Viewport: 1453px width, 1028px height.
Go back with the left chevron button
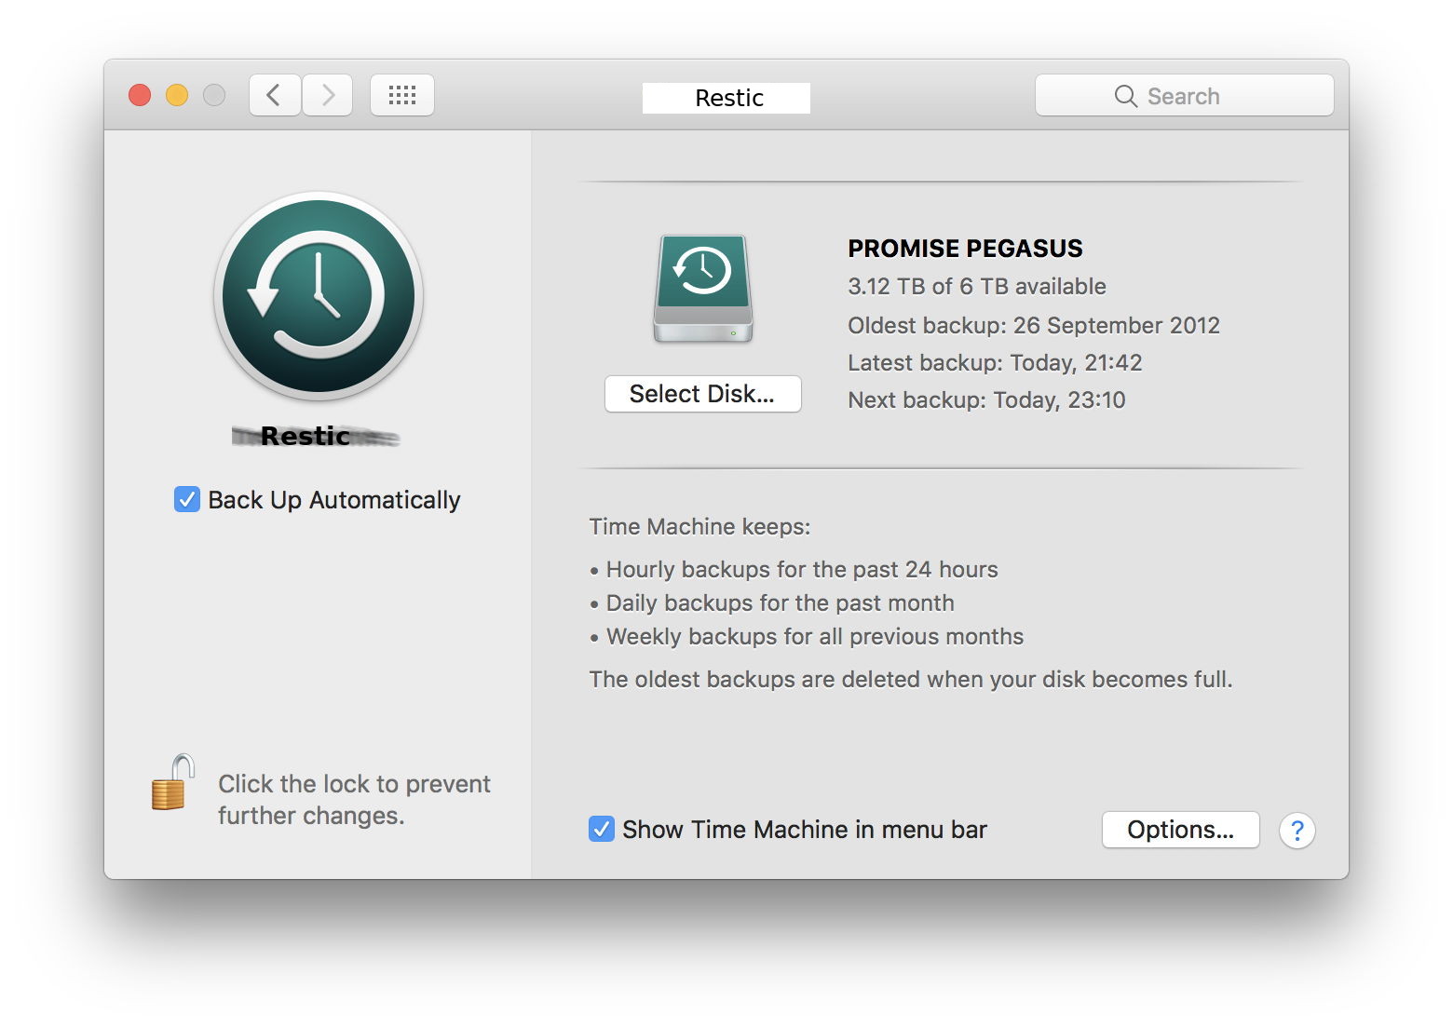[275, 95]
